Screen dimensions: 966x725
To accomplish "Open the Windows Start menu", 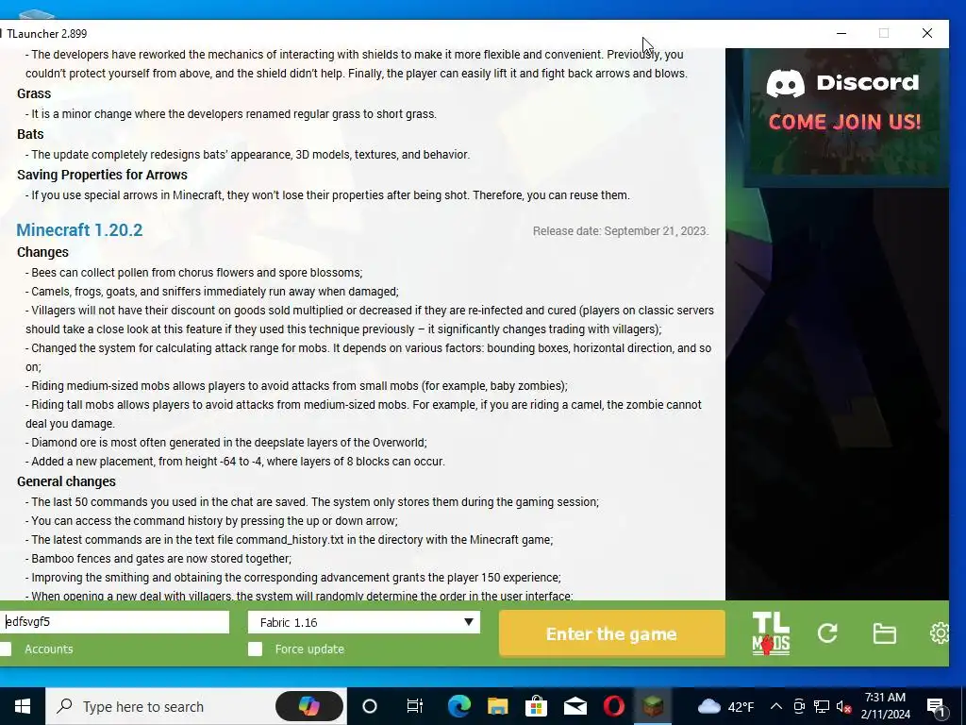I will pyautogui.click(x=23, y=706).
